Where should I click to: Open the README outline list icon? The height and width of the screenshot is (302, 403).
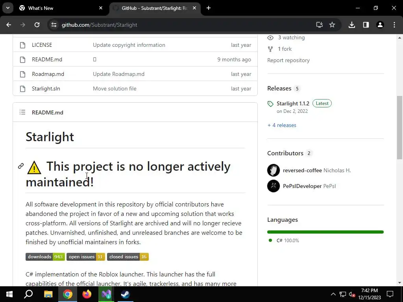click(22, 112)
